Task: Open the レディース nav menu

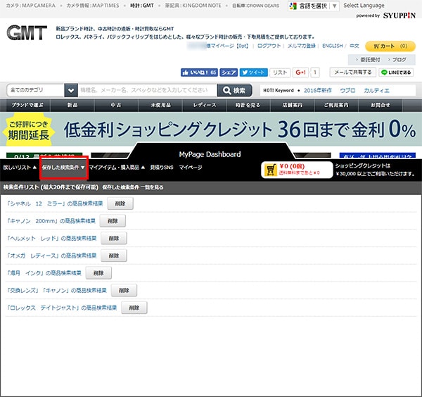Action: point(205,105)
